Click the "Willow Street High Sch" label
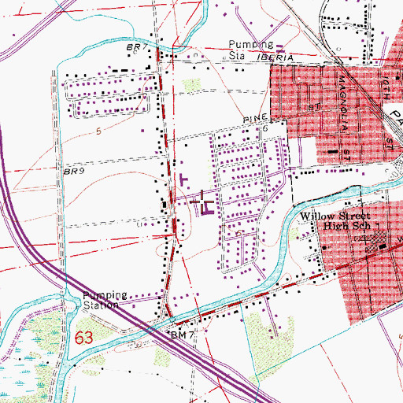403x403 pixels. click(x=335, y=221)
